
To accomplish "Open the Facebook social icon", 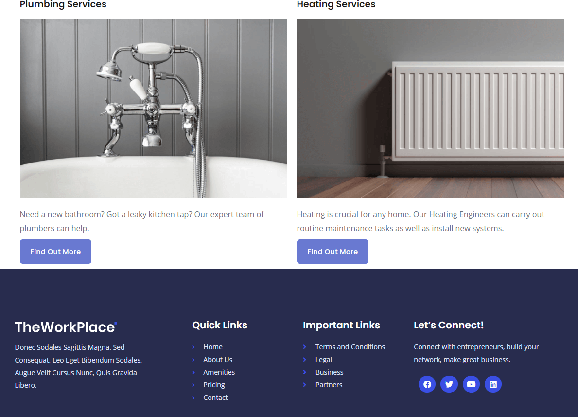I will click(x=427, y=384).
